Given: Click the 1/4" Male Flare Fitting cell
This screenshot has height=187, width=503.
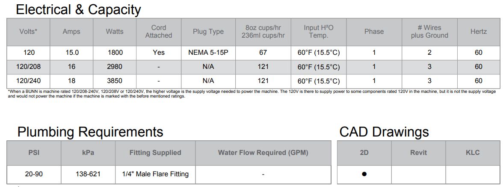Looking at the screenshot, I should (155, 174).
